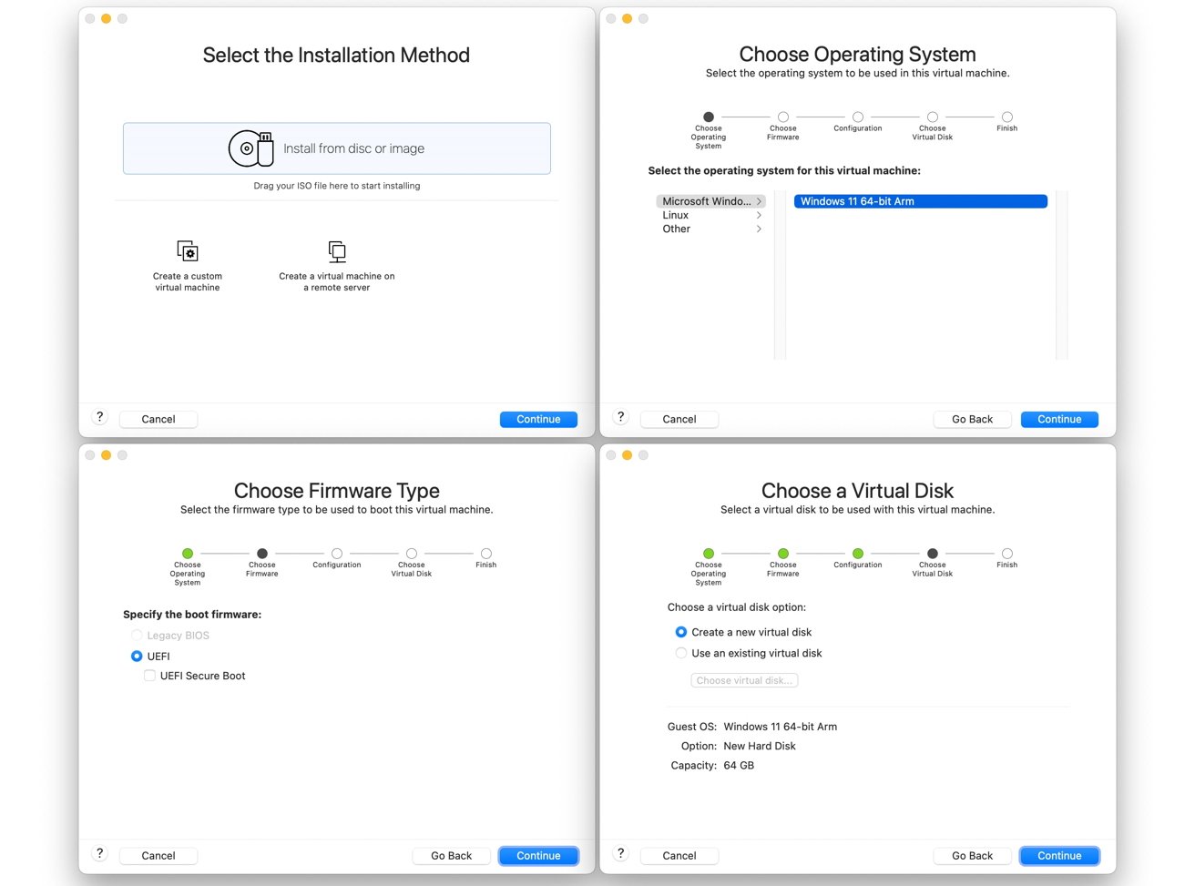Select Windows 11 64-bit Arm entry
Viewport: 1195px width, 886px height.
point(920,201)
